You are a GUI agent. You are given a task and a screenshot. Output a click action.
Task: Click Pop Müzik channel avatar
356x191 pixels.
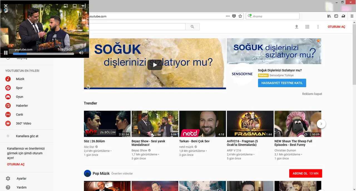(x=88, y=174)
